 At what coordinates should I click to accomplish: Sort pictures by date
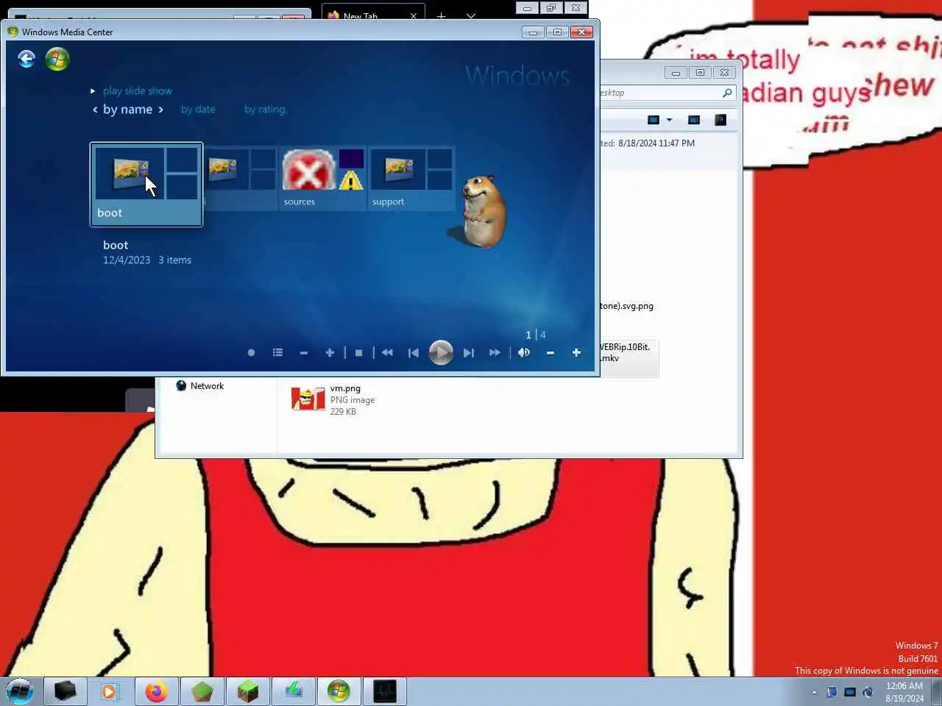coord(198,109)
